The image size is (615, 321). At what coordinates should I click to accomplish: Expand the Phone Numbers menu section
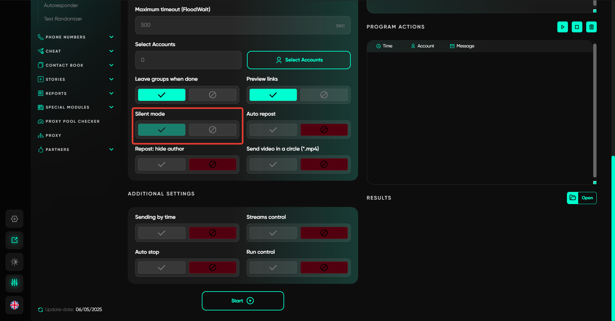[x=111, y=37]
